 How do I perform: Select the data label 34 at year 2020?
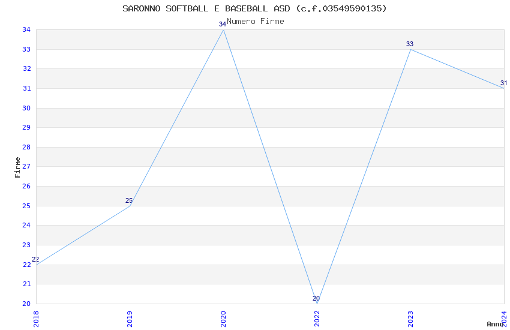click(x=223, y=25)
